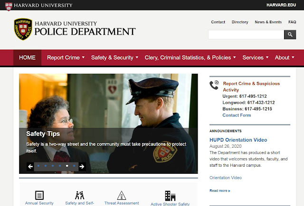Select the second slideshow dot
This screenshot has height=206, width=304.
(x=46, y=166)
